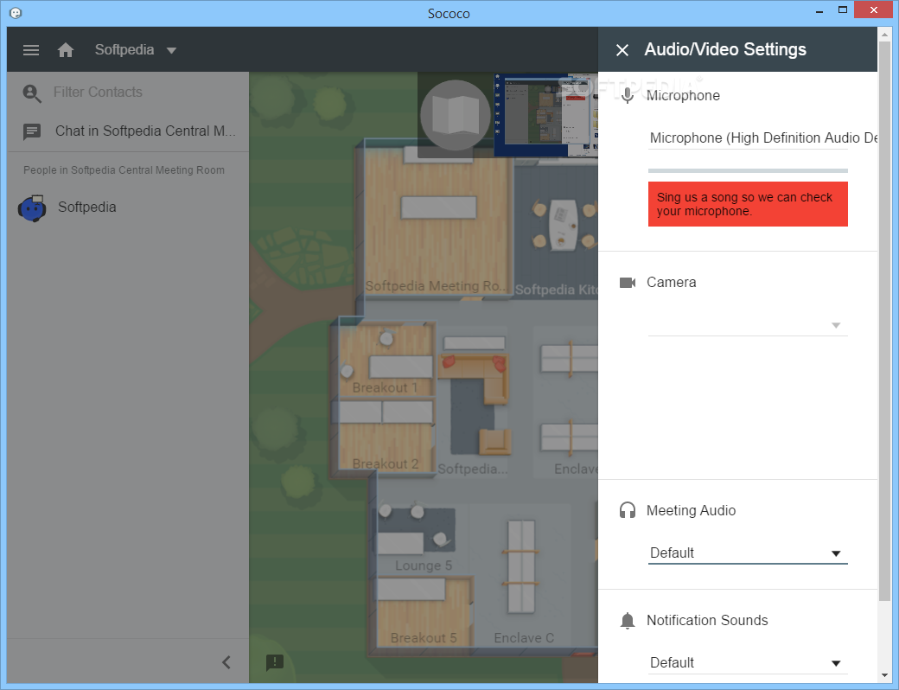Go to the home icon

coord(66,50)
